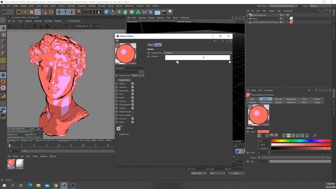
Task: Toggle the X axis lock
Action: pos(59,12)
